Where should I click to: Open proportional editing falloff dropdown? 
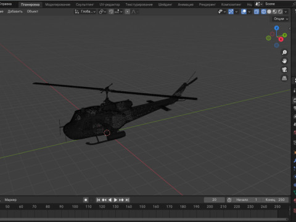pyautogui.click(x=134, y=12)
